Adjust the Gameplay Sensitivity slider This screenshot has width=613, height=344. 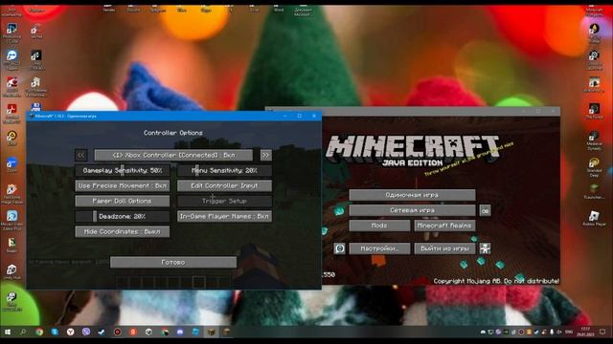tap(123, 170)
